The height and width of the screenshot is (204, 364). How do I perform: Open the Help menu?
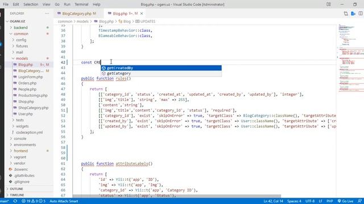(96, 5)
